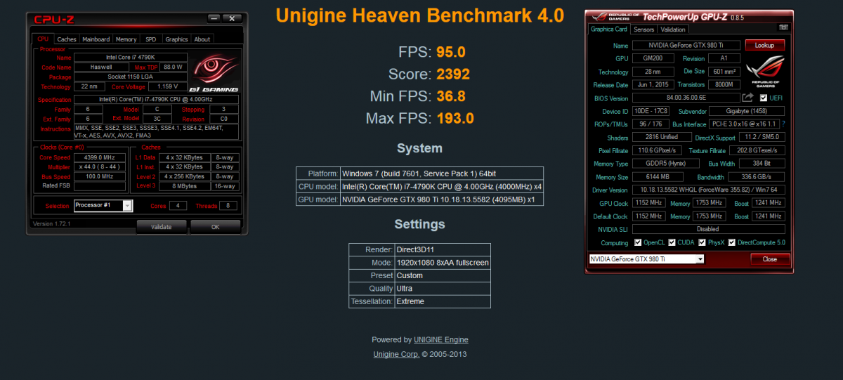Screen dimensions: 843x380
Task: Click the Threads value 8 in CPU-Z
Action: coord(227,206)
